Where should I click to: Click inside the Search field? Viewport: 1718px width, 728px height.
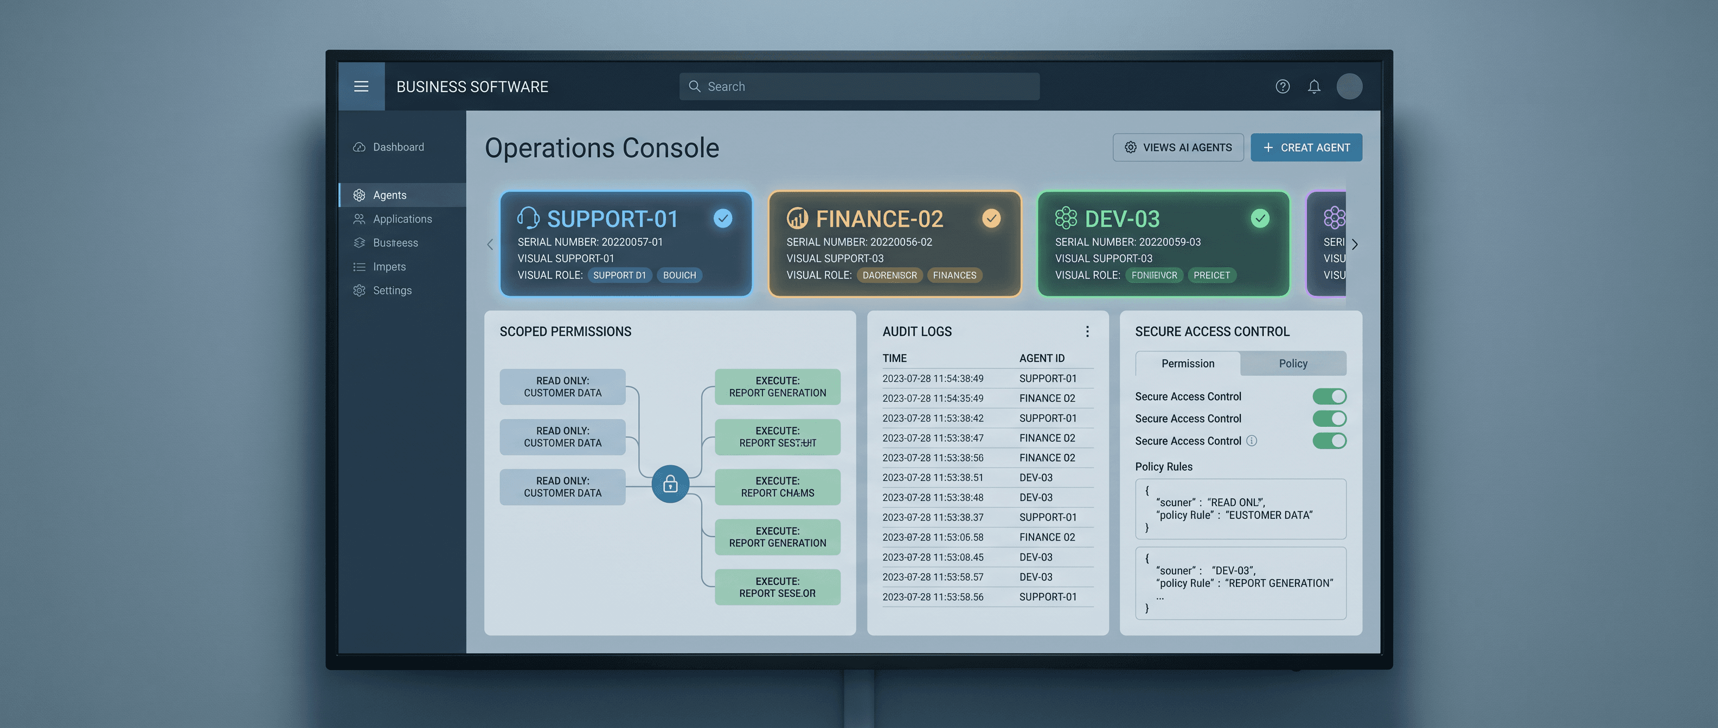coord(858,86)
